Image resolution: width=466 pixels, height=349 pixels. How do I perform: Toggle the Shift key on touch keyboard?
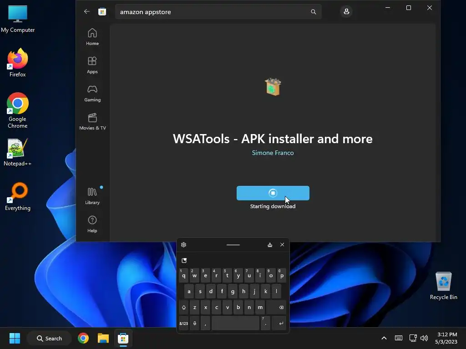(x=184, y=308)
